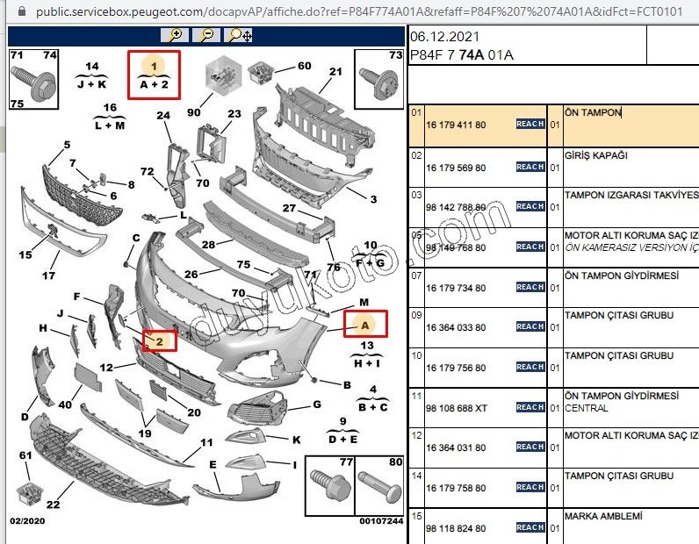Select highlighted callout 1 A + 2 in diagram

click(154, 75)
